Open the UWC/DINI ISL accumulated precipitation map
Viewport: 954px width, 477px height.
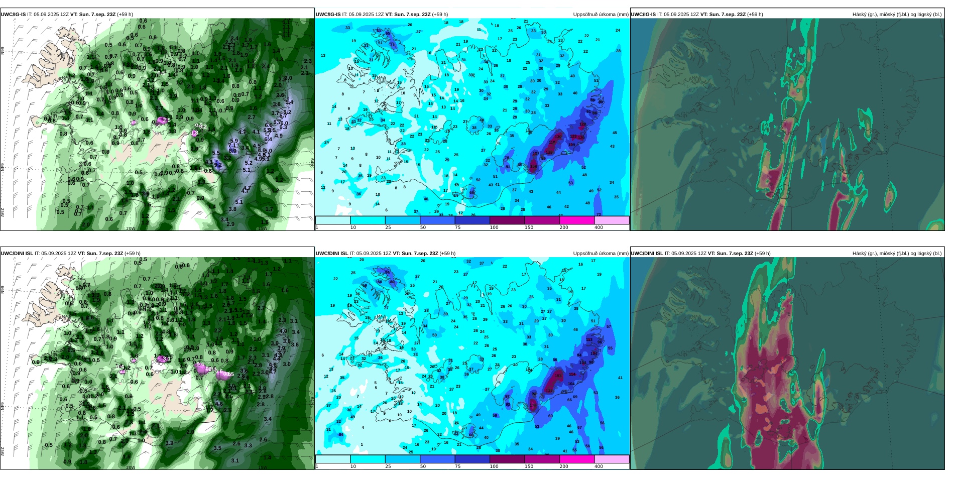click(x=472, y=356)
